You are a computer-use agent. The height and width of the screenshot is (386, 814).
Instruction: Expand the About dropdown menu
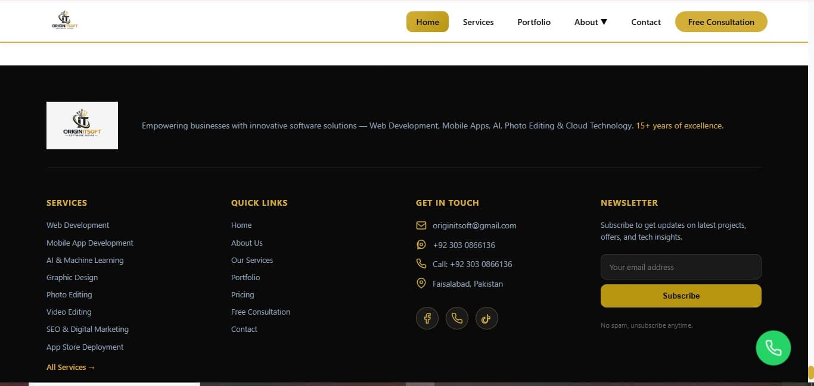point(591,22)
